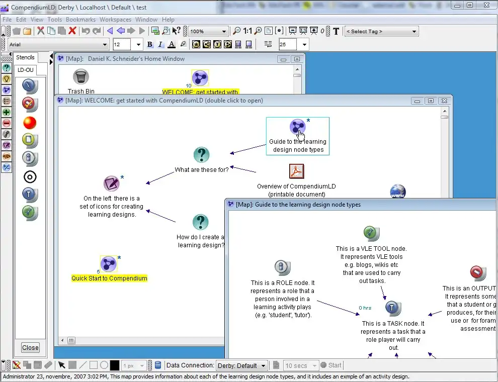Select the Question node icon in the left palette
Screen dimensions: 498x382
[7, 68]
